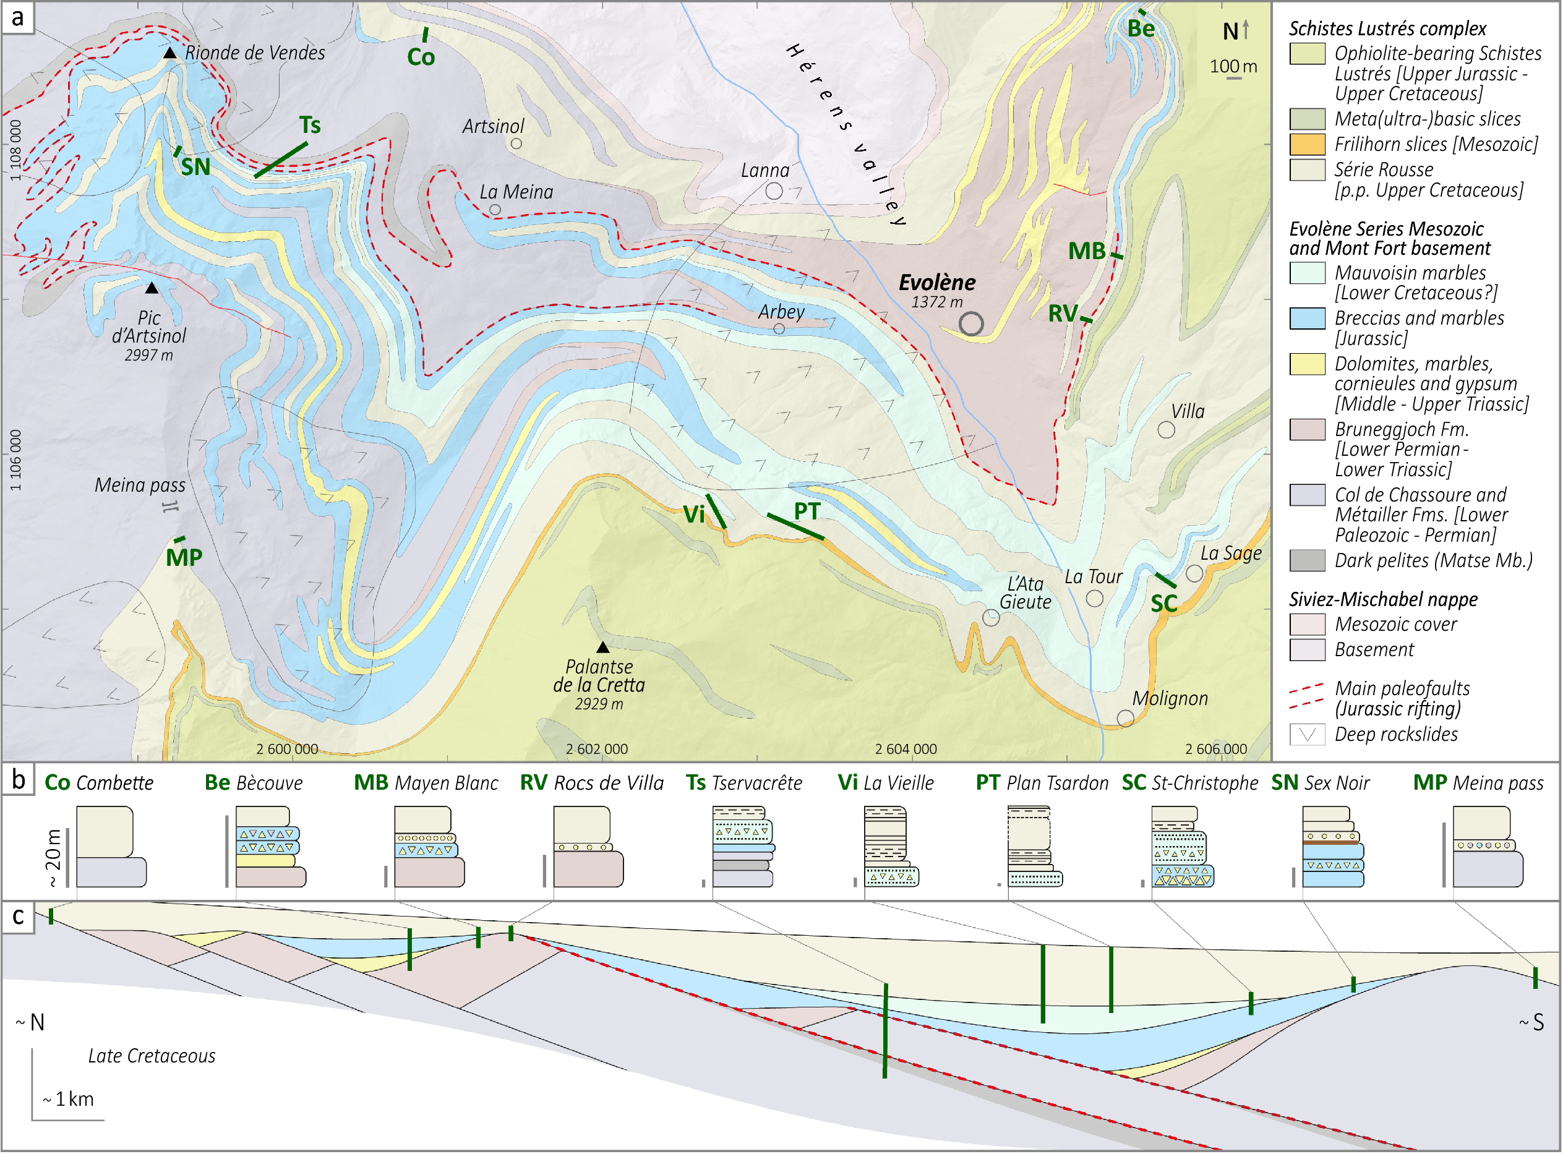
Task: Click the Palantse de la Cretta triangle
Action: (x=603, y=647)
